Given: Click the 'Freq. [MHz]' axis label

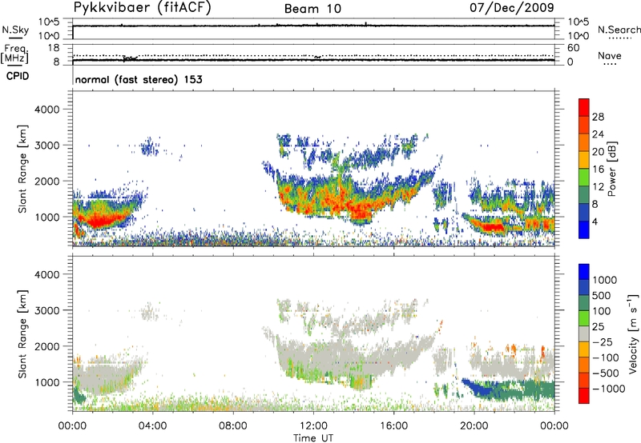Looking at the screenshot, I should click(14, 55).
